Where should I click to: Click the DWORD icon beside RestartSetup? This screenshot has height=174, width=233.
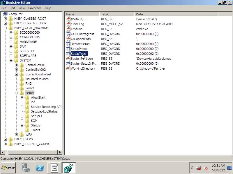click(68, 44)
